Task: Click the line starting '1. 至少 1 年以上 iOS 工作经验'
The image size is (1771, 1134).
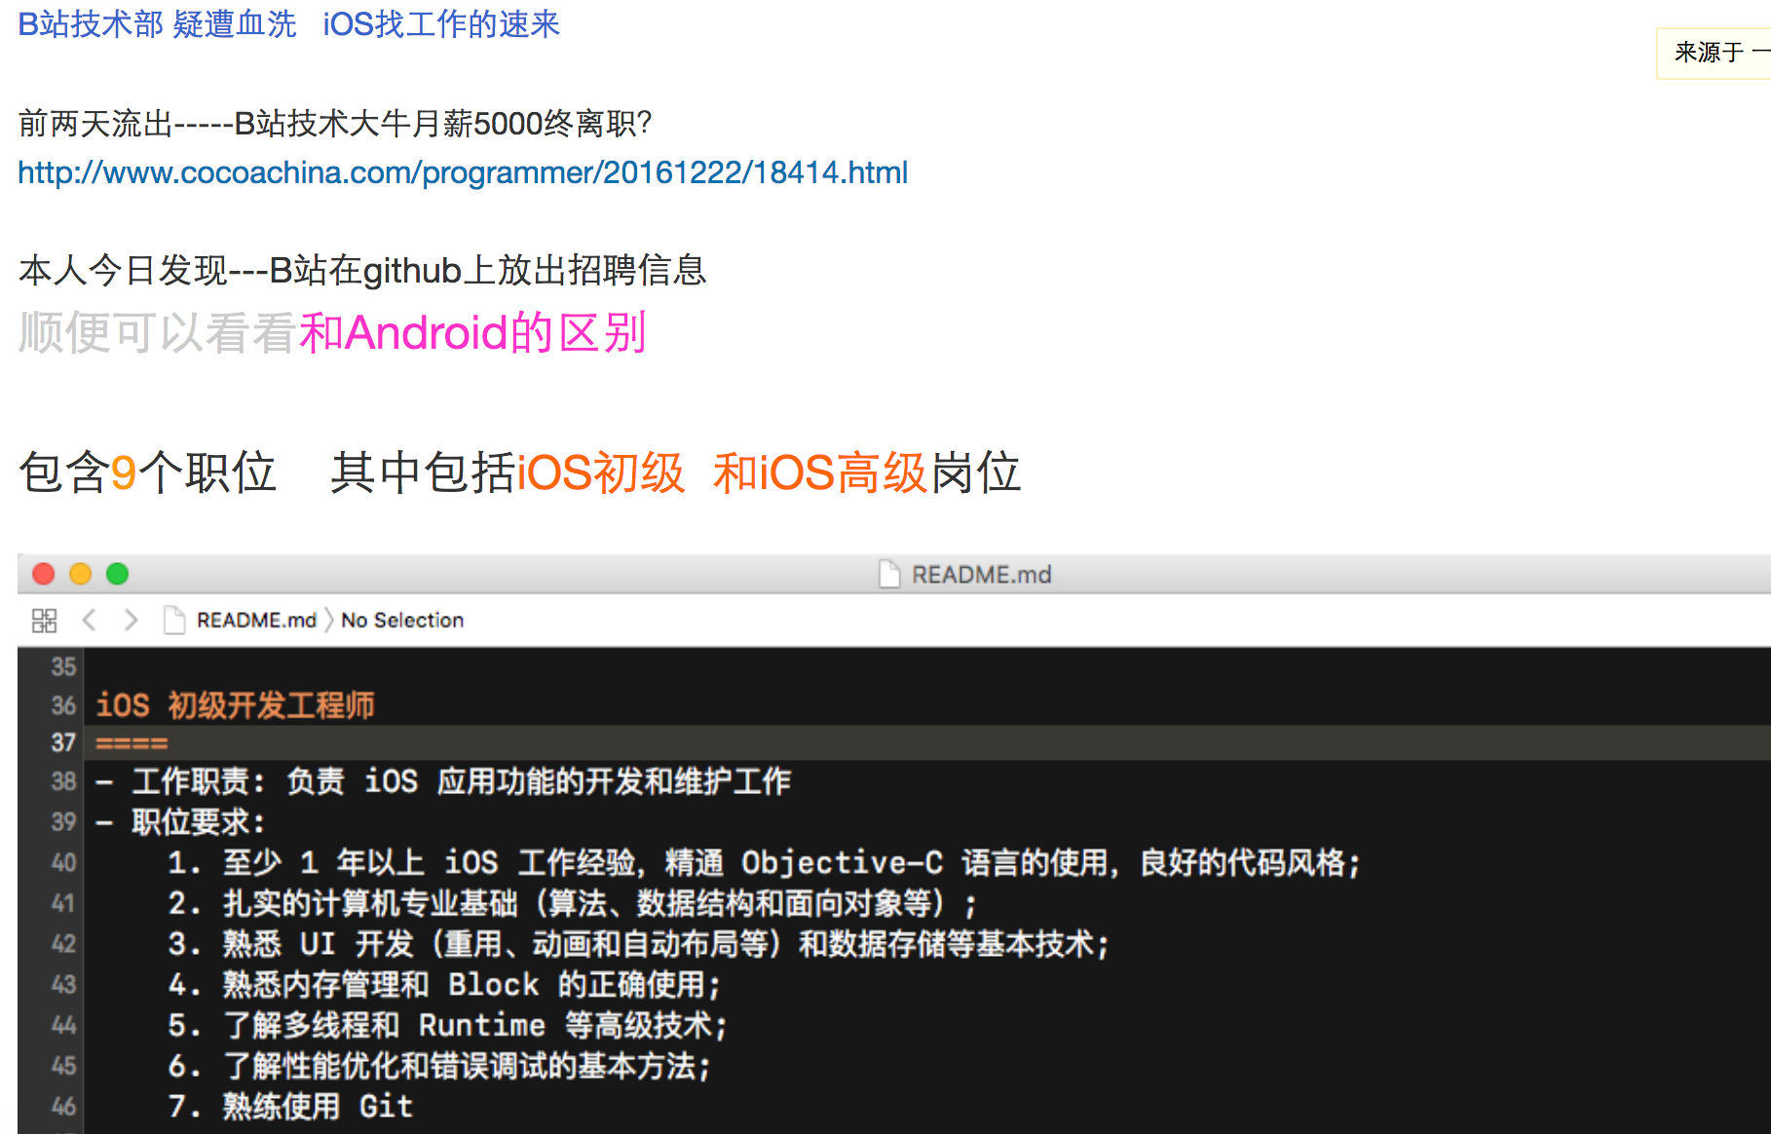Action: coord(763,863)
